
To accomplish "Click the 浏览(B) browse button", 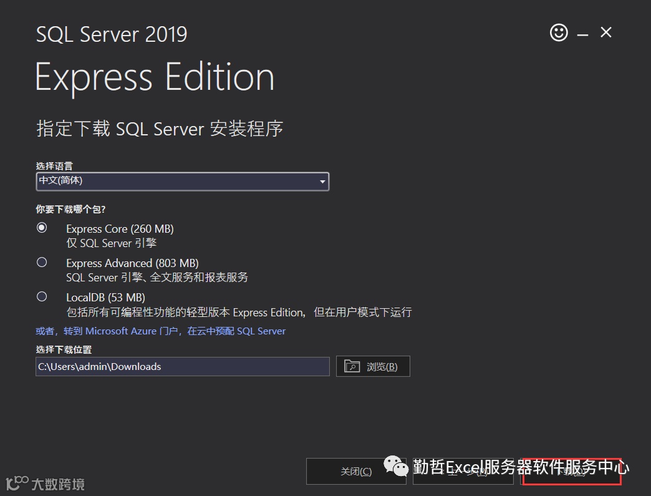I will [x=373, y=366].
